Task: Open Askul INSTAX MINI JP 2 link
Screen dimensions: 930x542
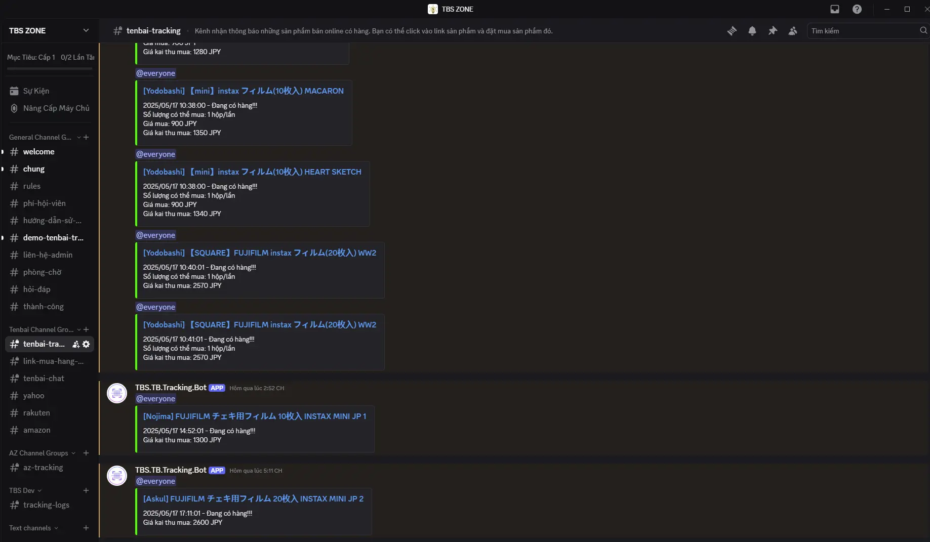Action: tap(253, 499)
